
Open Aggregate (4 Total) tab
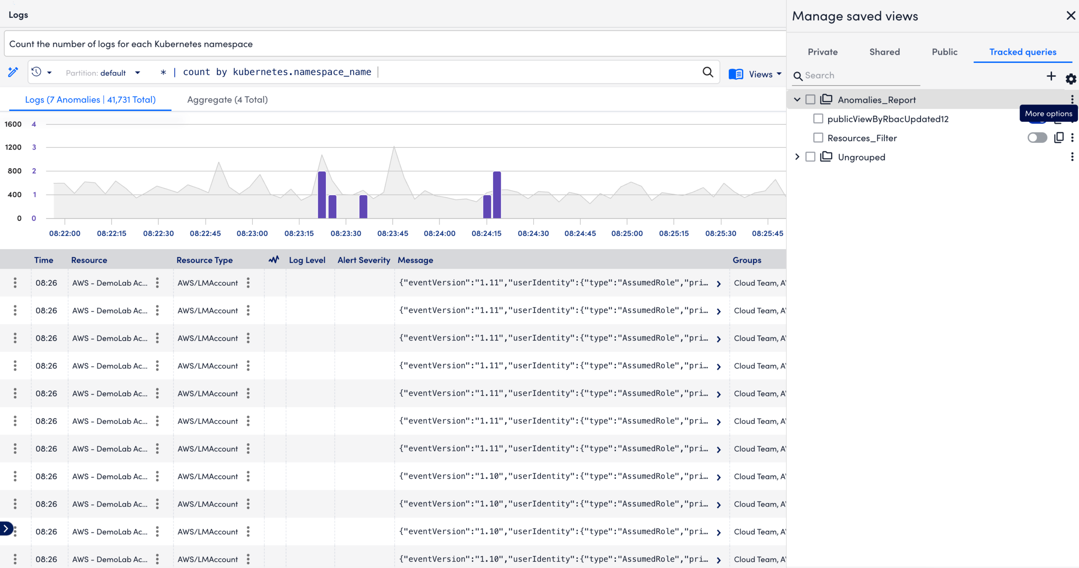[x=227, y=99]
